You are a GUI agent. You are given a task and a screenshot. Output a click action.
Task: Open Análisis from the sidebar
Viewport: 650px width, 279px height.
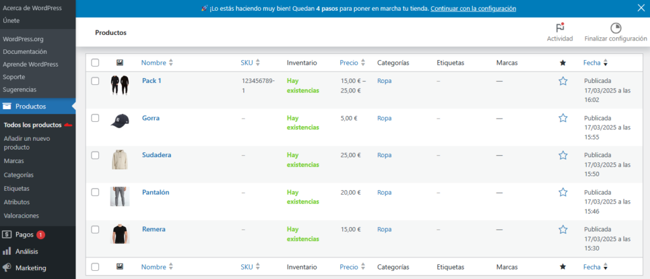point(26,251)
